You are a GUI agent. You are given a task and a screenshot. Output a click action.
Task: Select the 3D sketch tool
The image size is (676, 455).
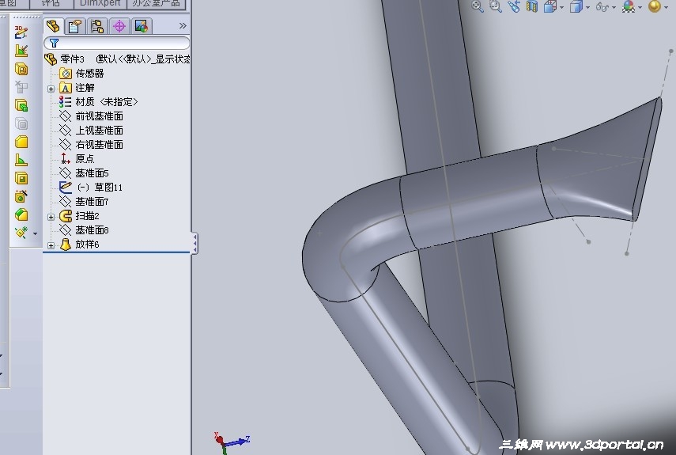point(21,32)
